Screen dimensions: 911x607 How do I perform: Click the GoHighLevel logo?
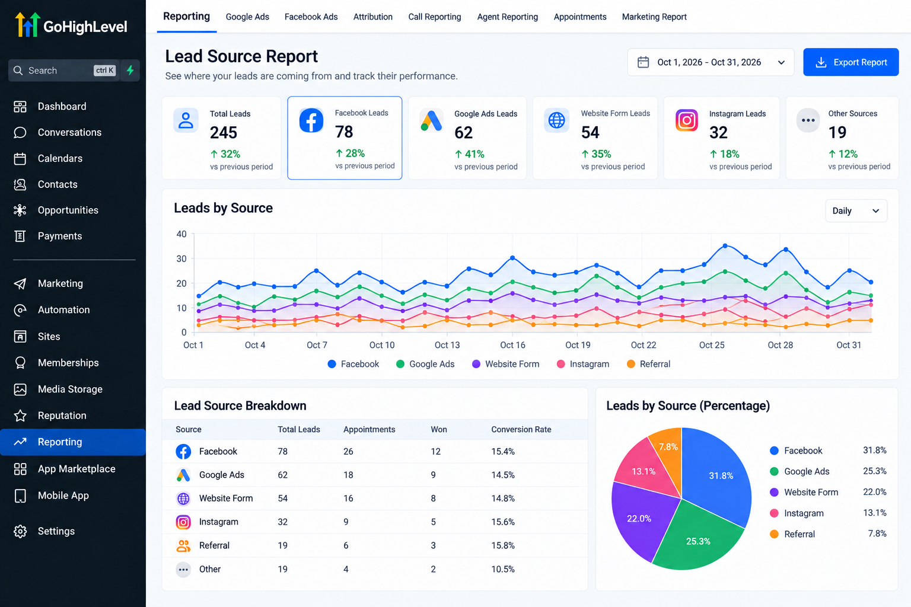click(71, 25)
